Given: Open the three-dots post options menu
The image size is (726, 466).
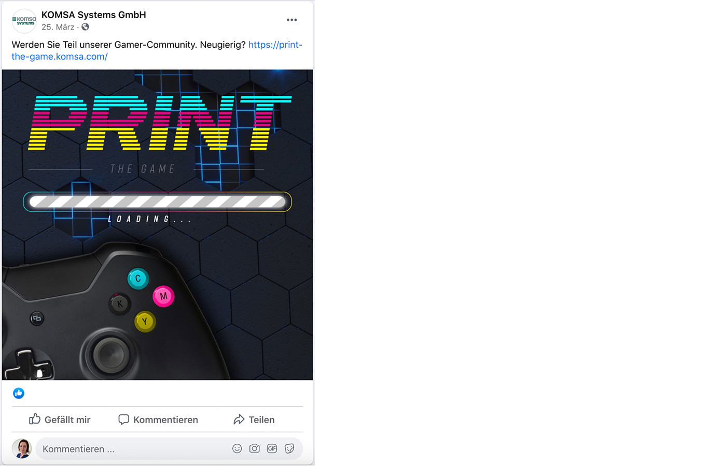Looking at the screenshot, I should (x=291, y=20).
